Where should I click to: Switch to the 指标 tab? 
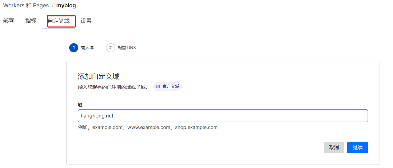tap(31, 21)
